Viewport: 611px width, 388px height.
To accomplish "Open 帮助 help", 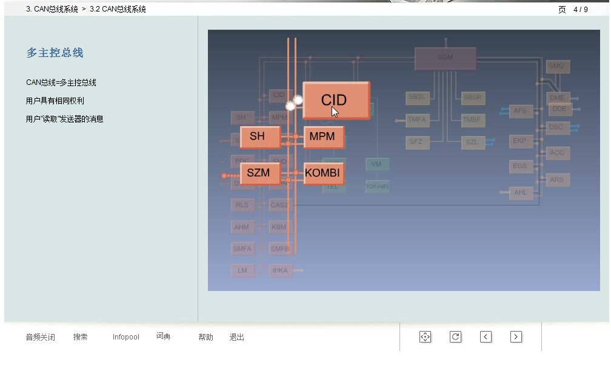I will [205, 337].
